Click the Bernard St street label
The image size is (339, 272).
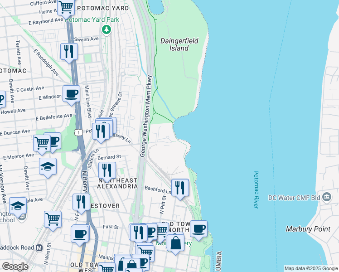click(x=109, y=157)
